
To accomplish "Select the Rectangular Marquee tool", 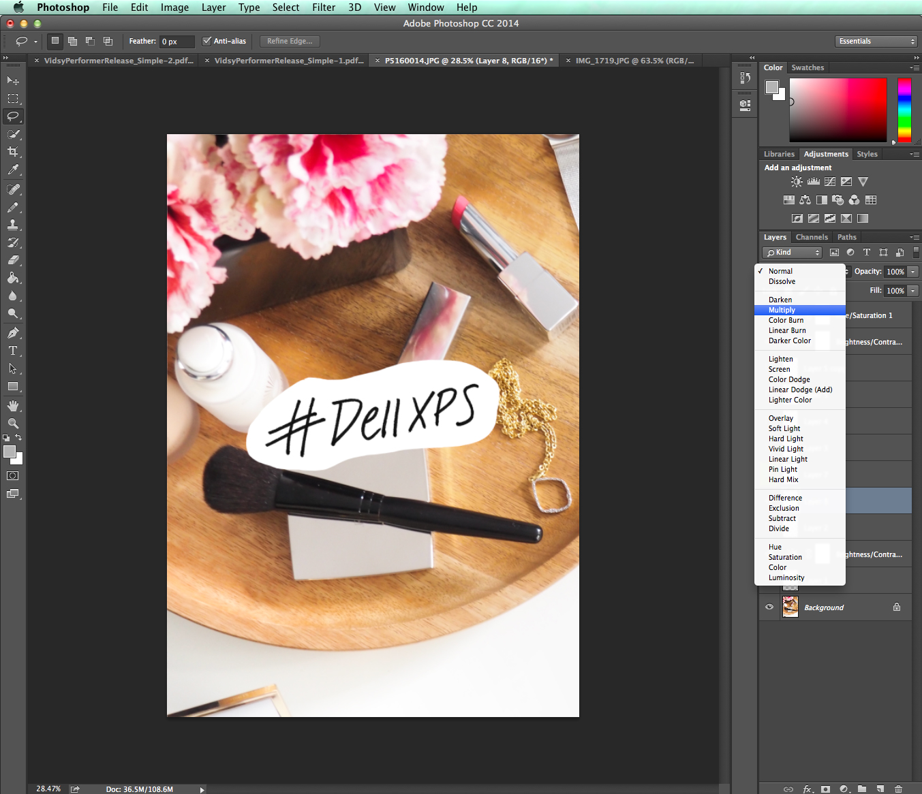I will (x=13, y=99).
